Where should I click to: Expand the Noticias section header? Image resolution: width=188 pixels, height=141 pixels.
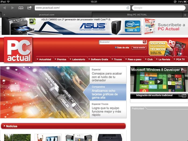point(63,126)
